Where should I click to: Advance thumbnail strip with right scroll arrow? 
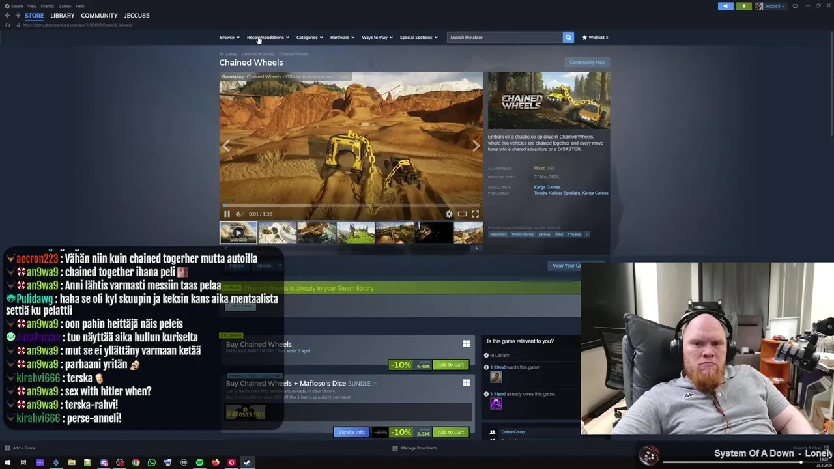pyautogui.click(x=476, y=248)
